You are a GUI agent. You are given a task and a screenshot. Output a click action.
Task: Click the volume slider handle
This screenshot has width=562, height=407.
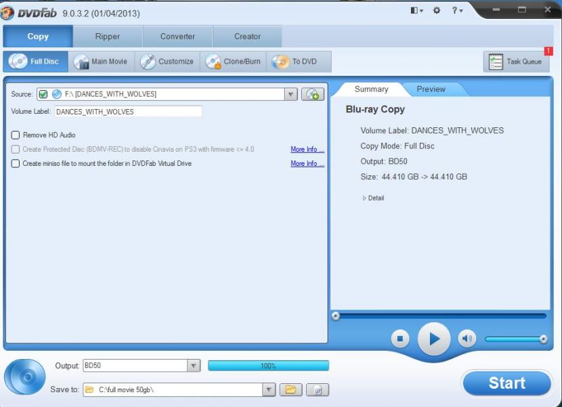(543, 339)
